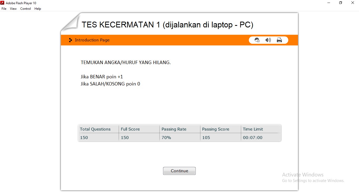Select the leftmost icon in the white pill toolbar
This screenshot has width=359, height=192.
(257, 40)
